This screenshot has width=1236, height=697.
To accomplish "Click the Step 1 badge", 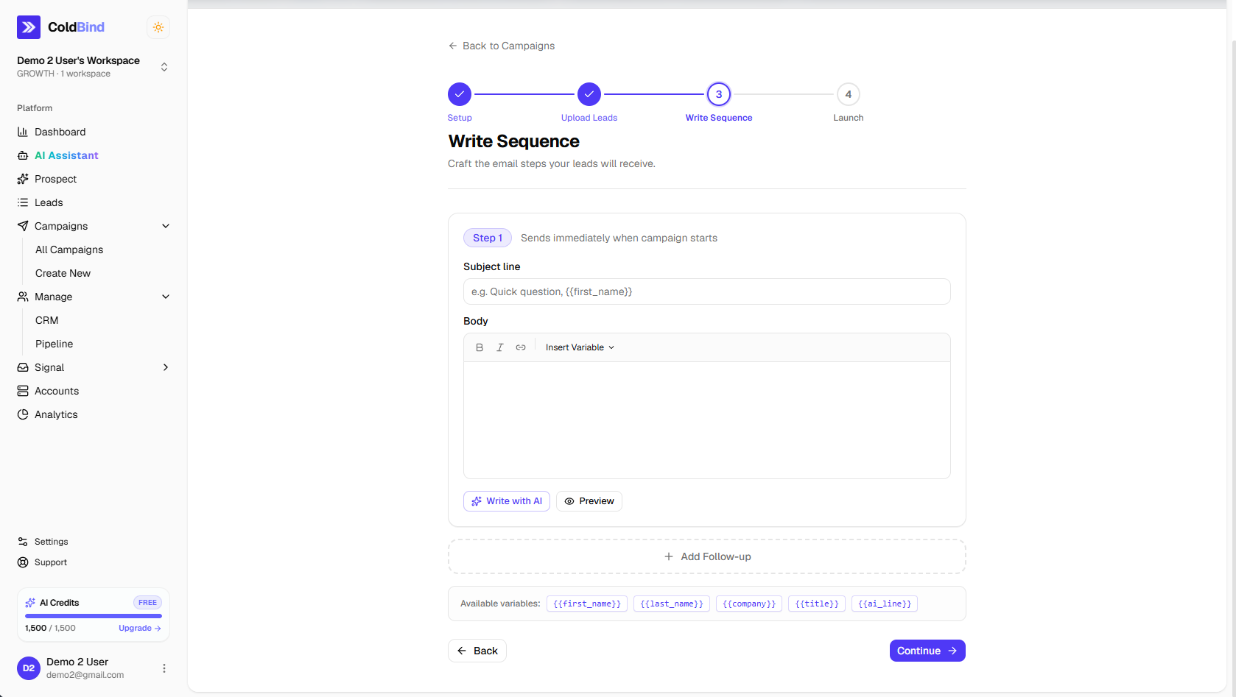I will tap(488, 238).
